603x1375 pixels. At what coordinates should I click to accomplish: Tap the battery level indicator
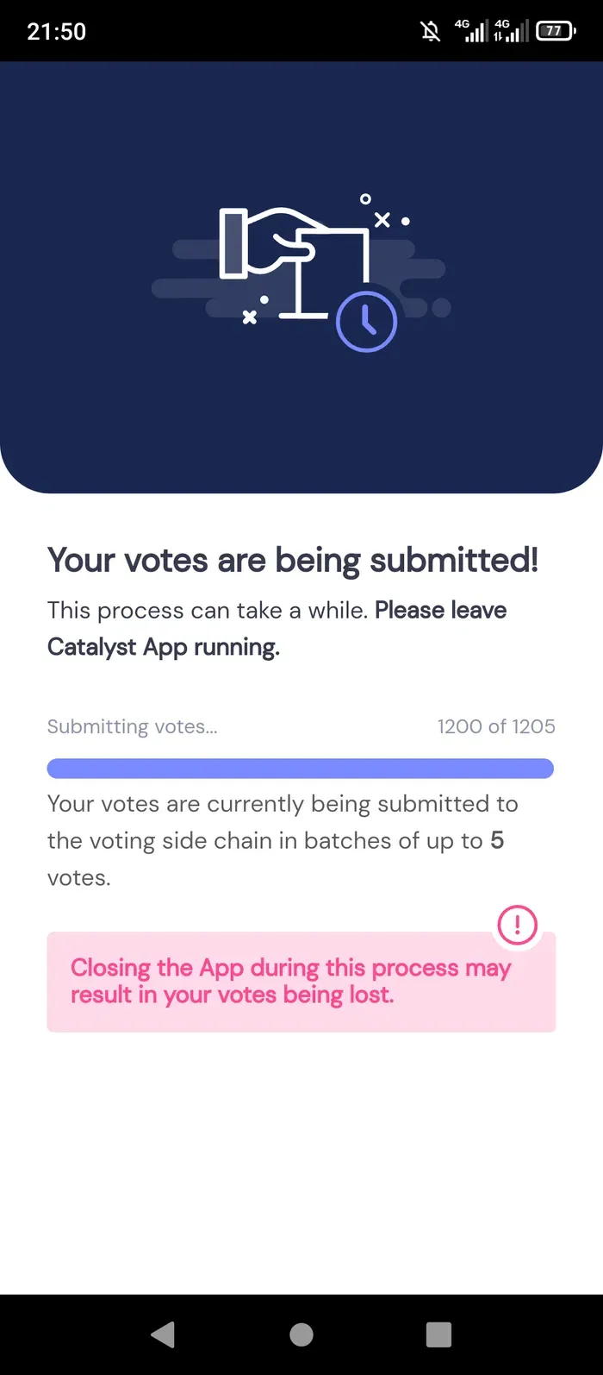pyautogui.click(x=556, y=31)
